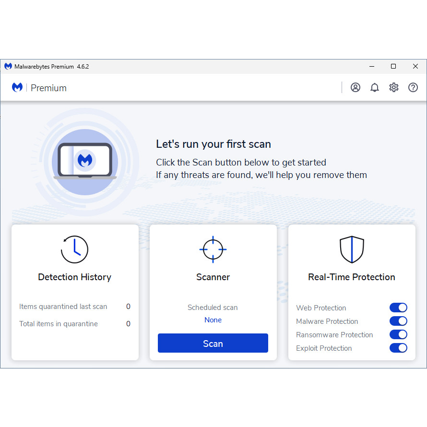Start a scan with the Scan button
This screenshot has width=427, height=427.
coord(213,343)
